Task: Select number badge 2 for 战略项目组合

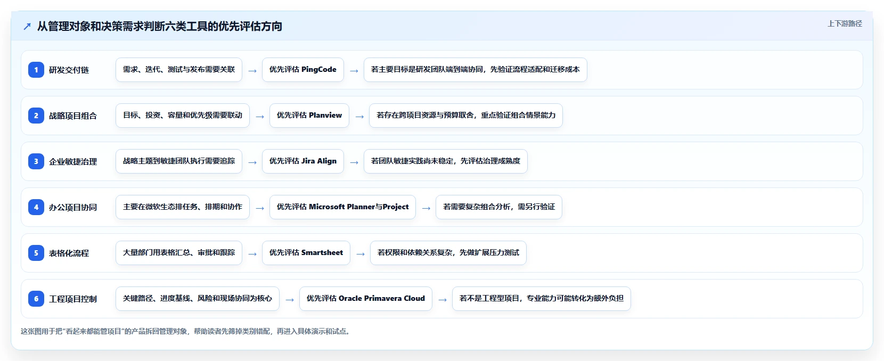Action: tap(36, 116)
